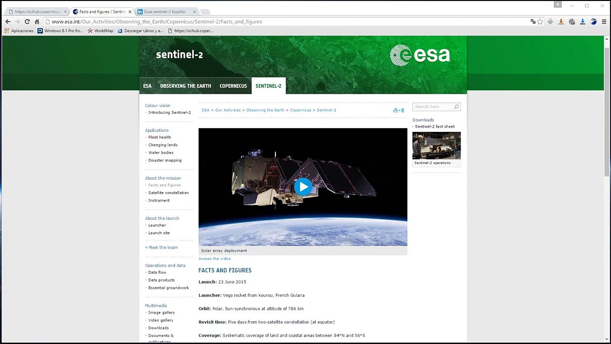
Task: Open the eagle logo extension
Action: coord(593,21)
